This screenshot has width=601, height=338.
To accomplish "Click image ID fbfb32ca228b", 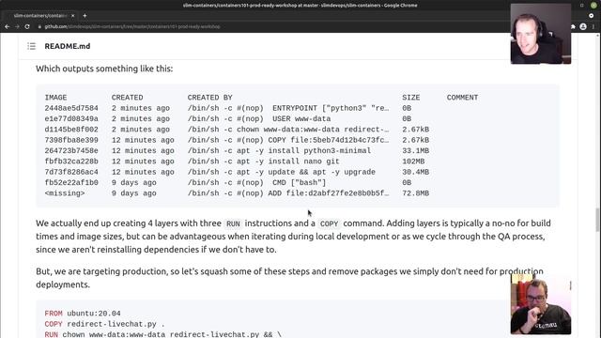I will pos(71,161).
